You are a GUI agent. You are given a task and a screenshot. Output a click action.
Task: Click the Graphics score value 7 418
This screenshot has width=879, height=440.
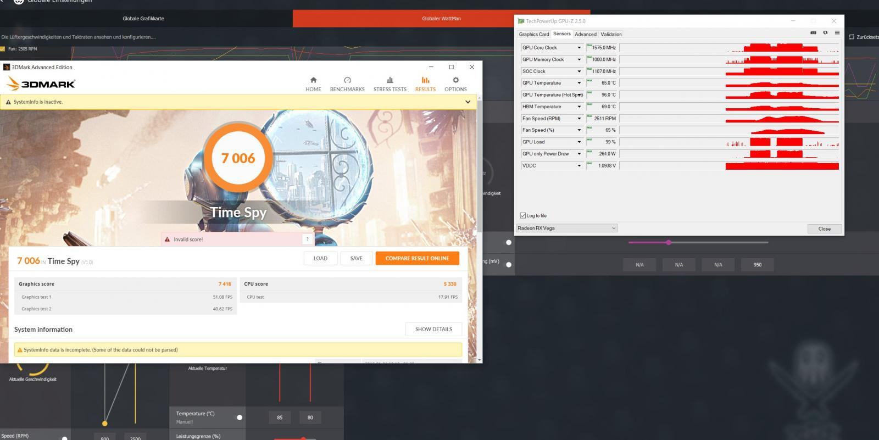tap(225, 284)
